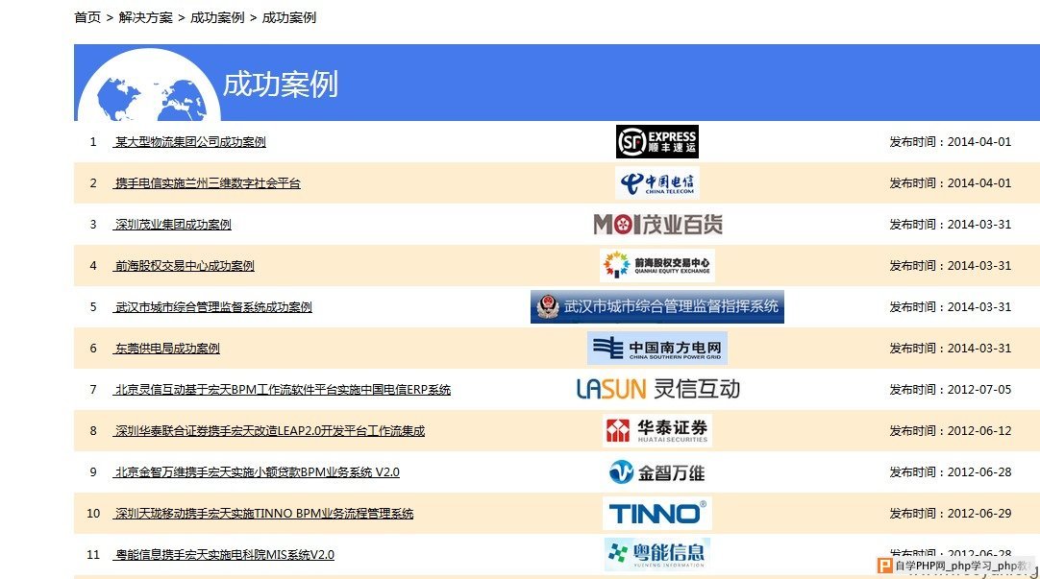Click the date 2014-03-31 for the 前海股权 row
This screenshot has width=1040, height=579.
[x=979, y=266]
